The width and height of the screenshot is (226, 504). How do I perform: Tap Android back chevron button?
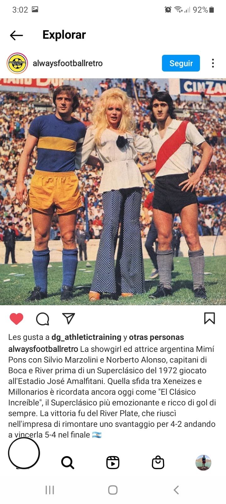[x=176, y=490]
